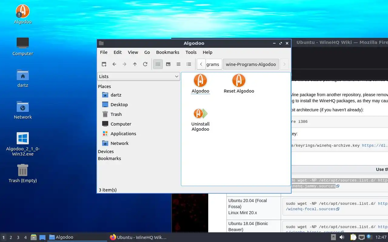Image resolution: width=388 pixels, height=242 pixels.
Task: Click the Devices section header
Action: coord(106,152)
